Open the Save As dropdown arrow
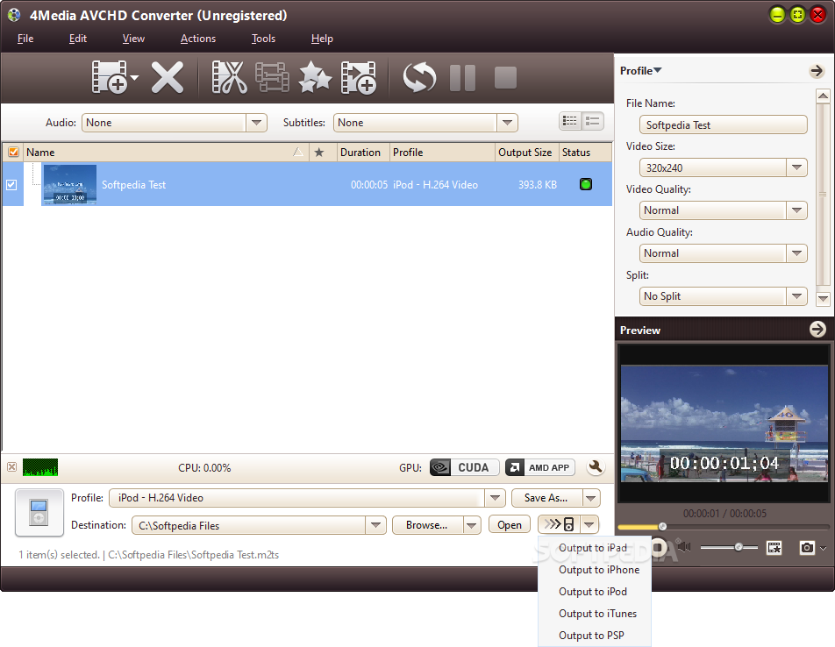 click(591, 498)
